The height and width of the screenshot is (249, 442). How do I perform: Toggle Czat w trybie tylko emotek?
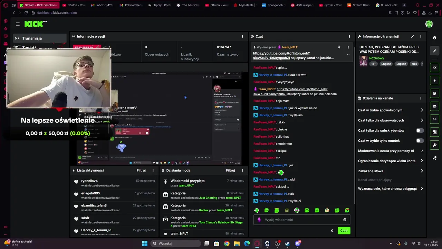click(420, 141)
